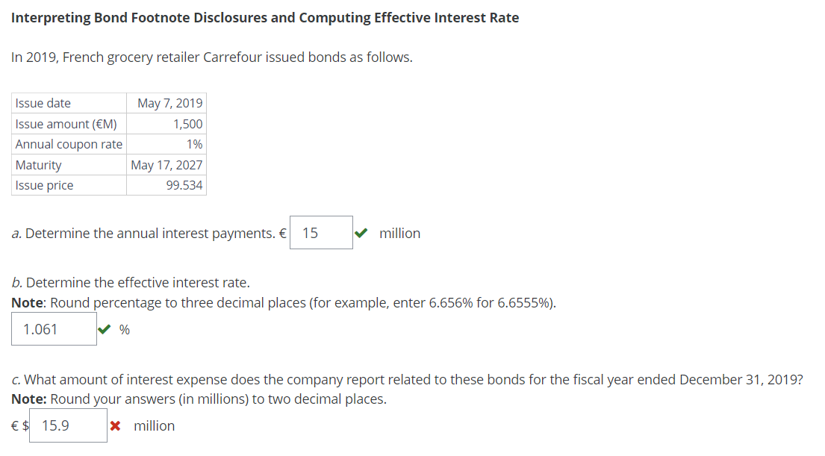Select the answer field containing 15
This screenshot has width=825, height=456.
(321, 232)
